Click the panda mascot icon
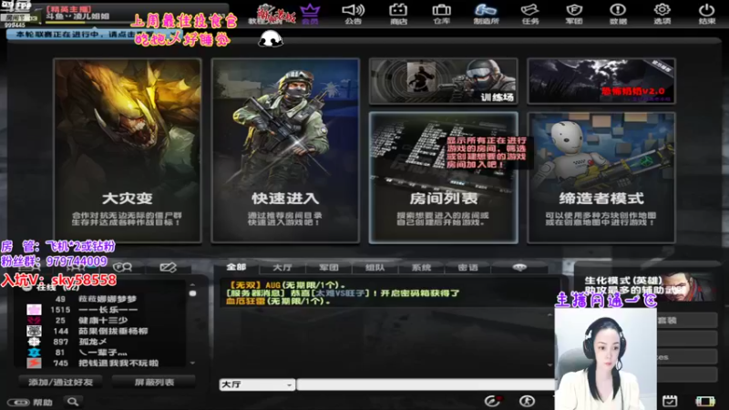729x410 pixels. click(x=270, y=39)
